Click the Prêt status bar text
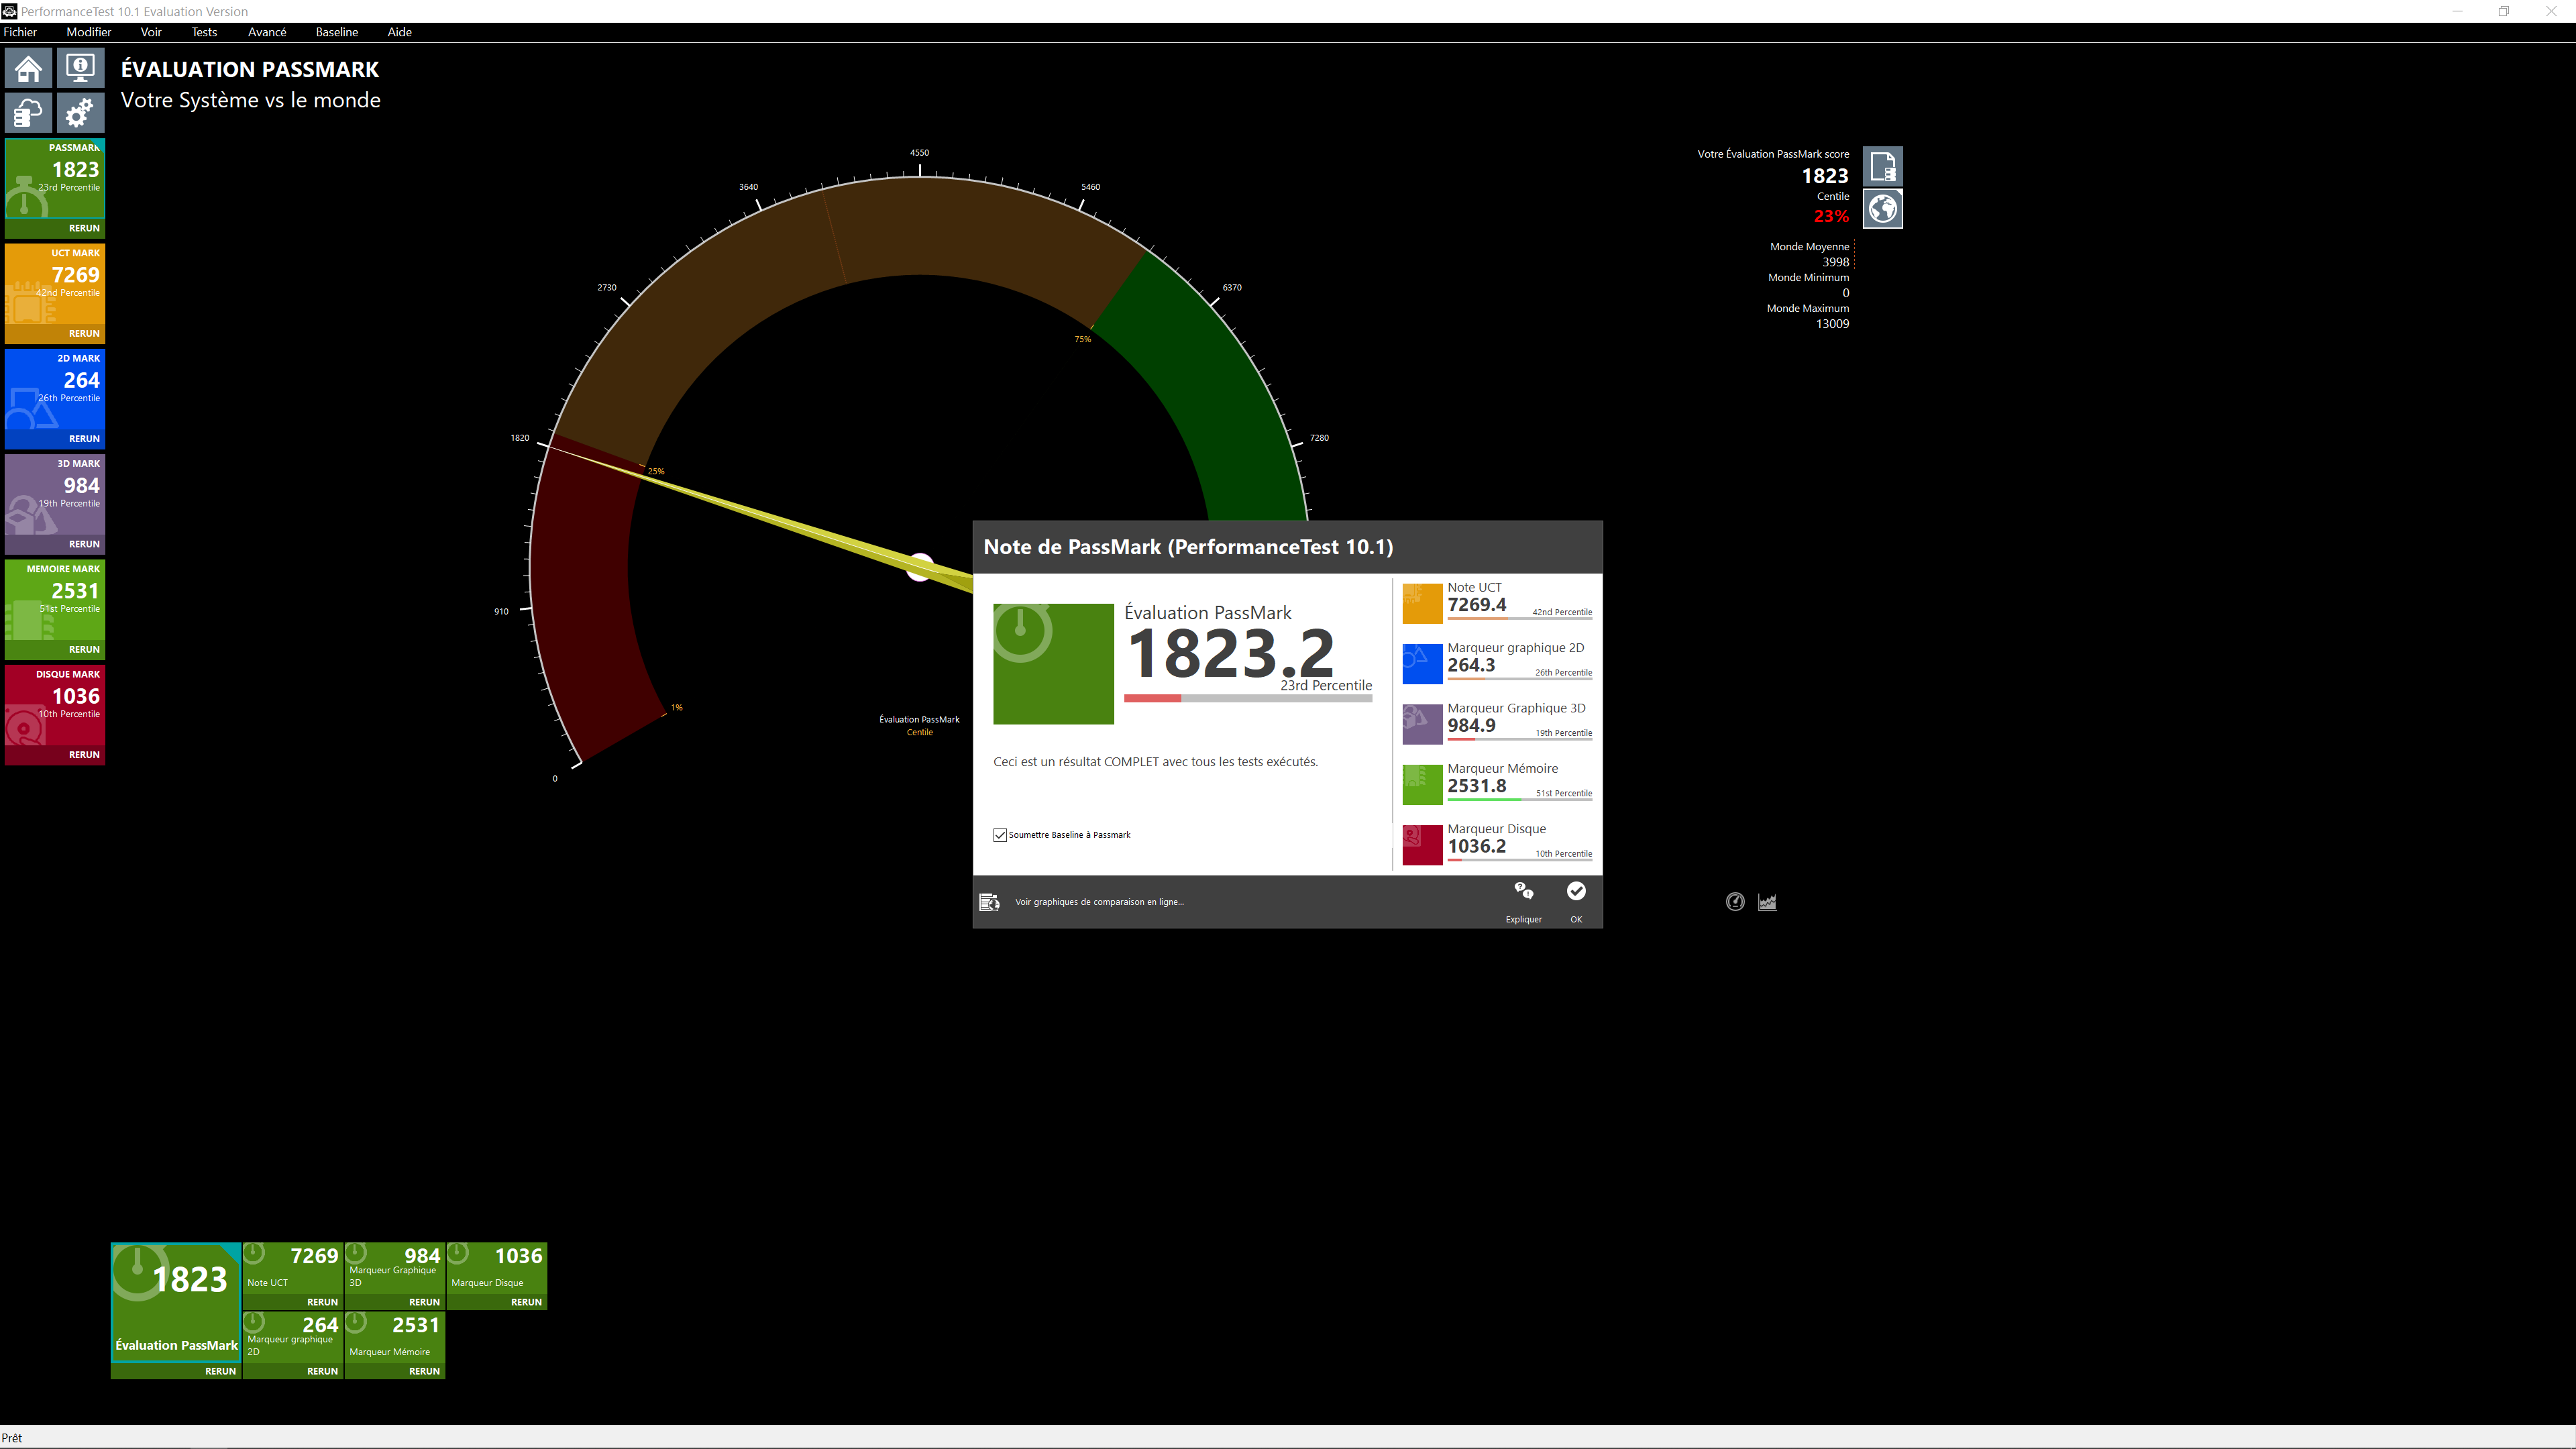This screenshot has height=1449, width=2576. [x=12, y=1438]
